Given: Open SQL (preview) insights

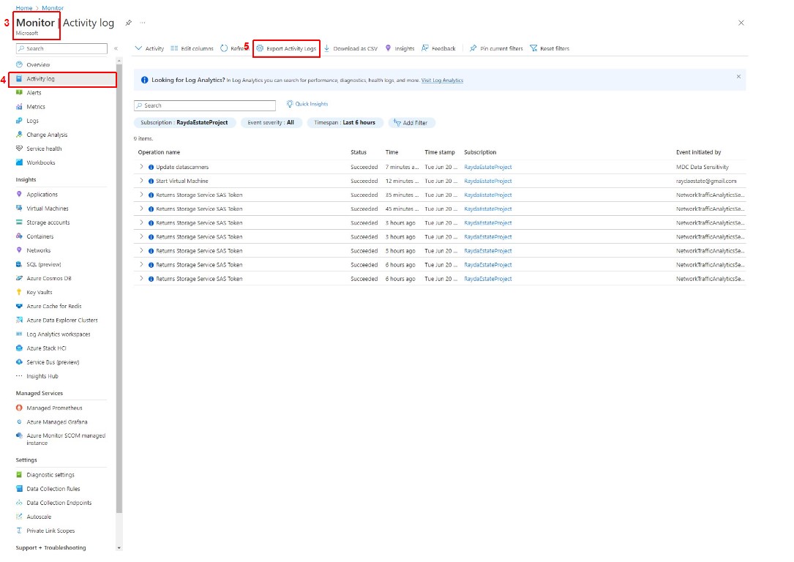Looking at the screenshot, I should 44,264.
